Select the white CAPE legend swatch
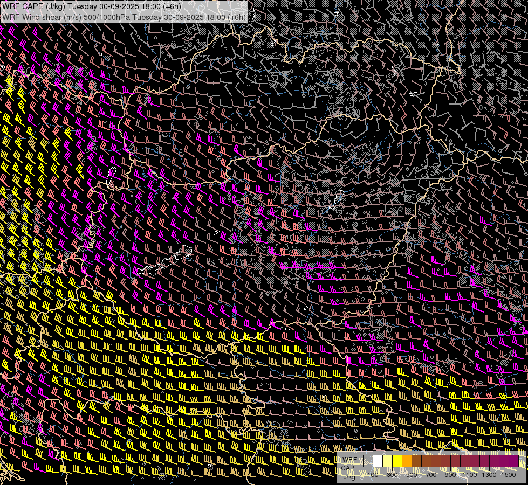 click(378, 461)
